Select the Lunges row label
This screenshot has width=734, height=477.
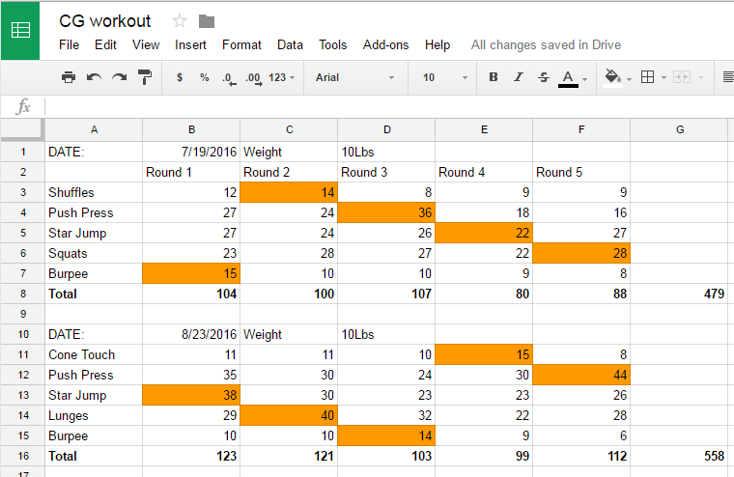coord(94,415)
